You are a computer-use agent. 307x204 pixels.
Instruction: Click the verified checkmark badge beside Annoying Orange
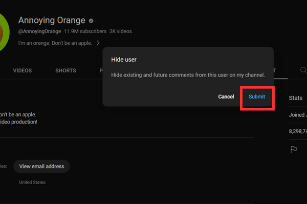[91, 21]
